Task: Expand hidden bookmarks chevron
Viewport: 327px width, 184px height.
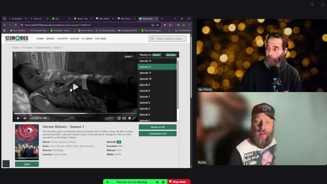Action: click(x=169, y=31)
